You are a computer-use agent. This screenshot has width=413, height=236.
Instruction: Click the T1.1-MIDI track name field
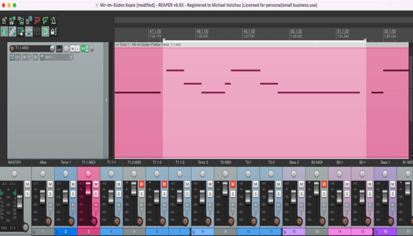pos(31,48)
